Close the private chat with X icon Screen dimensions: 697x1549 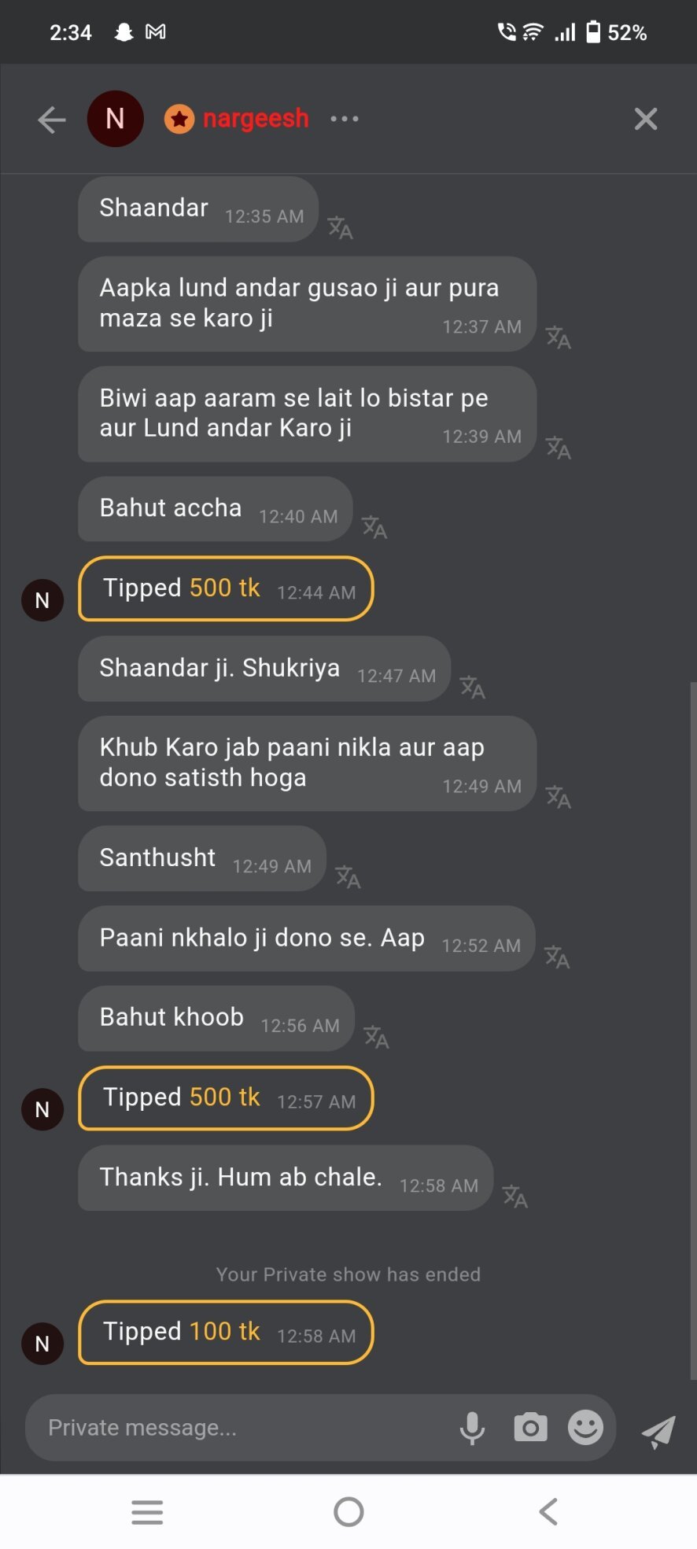click(x=645, y=119)
